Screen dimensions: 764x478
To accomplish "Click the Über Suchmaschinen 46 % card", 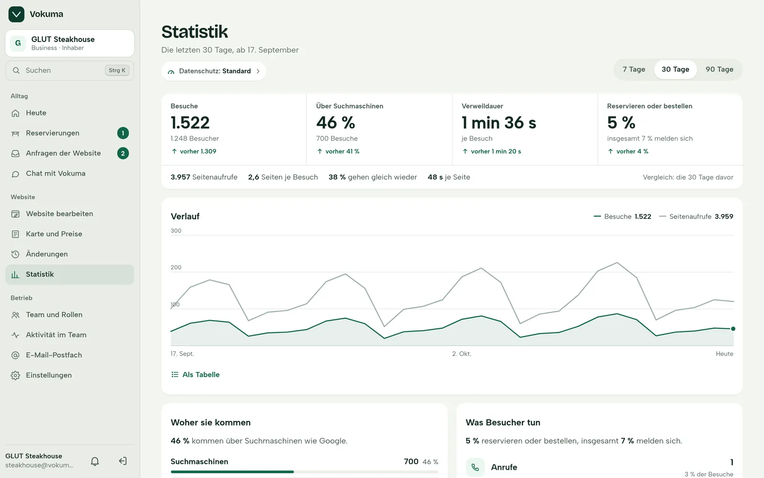I will click(x=379, y=129).
